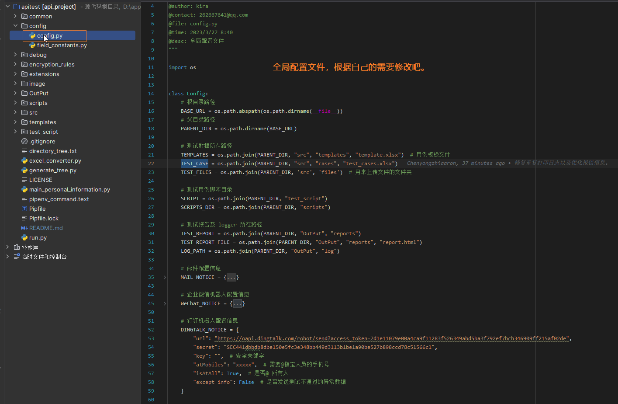
Task: Click the folded MAIL_NOTICE ellipsis placeholder
Action: pos(231,277)
